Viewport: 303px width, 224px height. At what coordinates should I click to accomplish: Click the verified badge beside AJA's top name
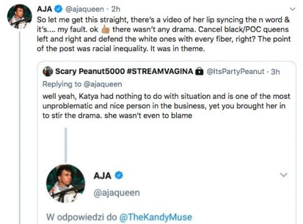59,9
